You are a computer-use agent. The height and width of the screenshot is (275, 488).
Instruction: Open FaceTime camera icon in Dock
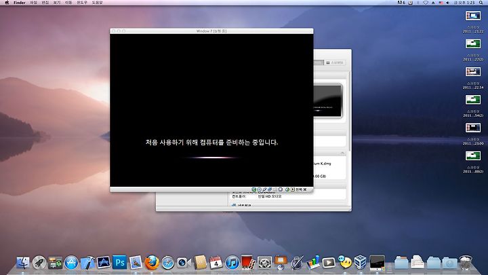click(x=184, y=263)
